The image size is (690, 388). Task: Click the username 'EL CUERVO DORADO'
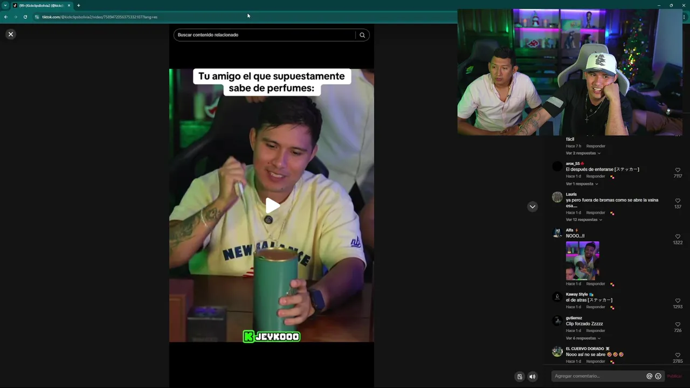point(585,349)
